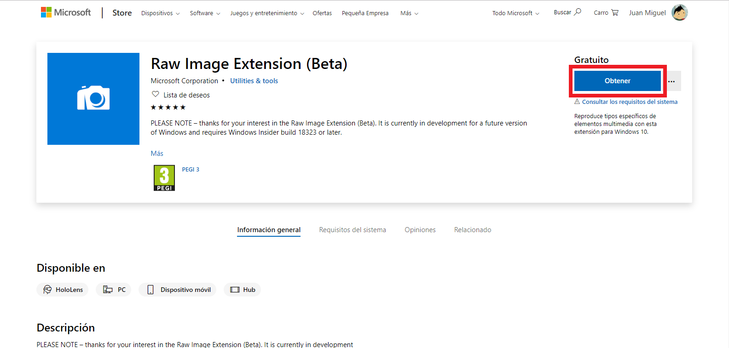Image resolution: width=729 pixels, height=348 pixels.
Task: Switch to the Opiniones tab
Action: click(420, 230)
